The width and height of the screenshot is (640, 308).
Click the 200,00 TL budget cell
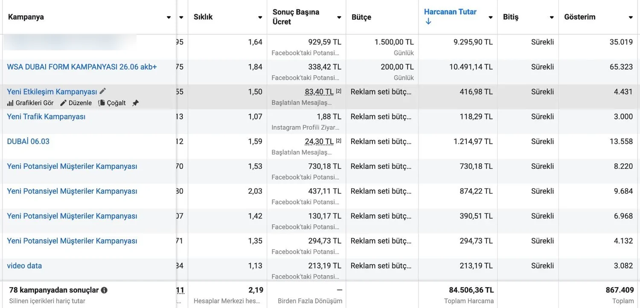397,67
